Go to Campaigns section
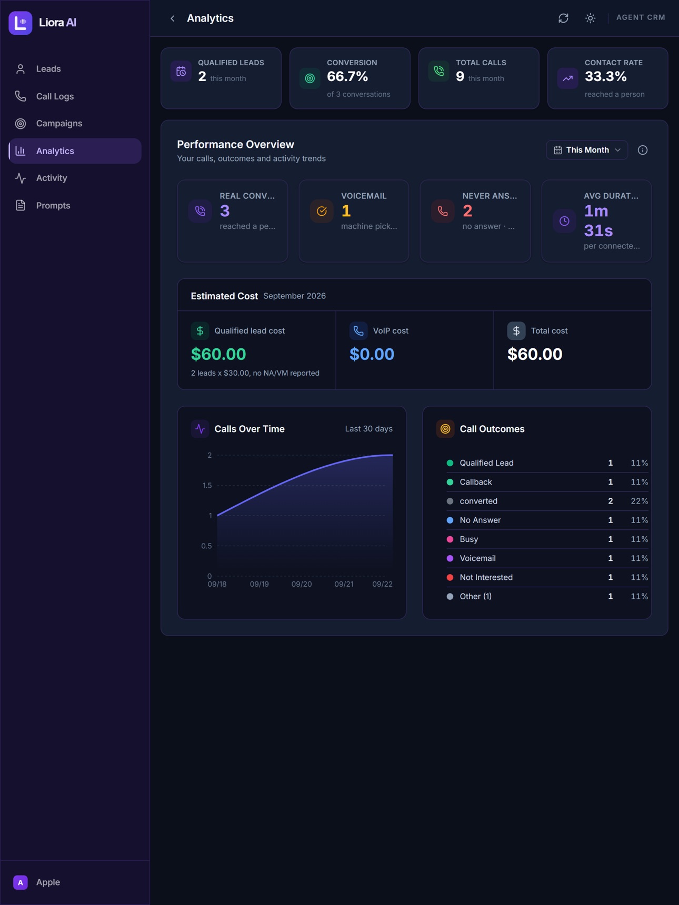The image size is (679, 905). click(x=75, y=124)
